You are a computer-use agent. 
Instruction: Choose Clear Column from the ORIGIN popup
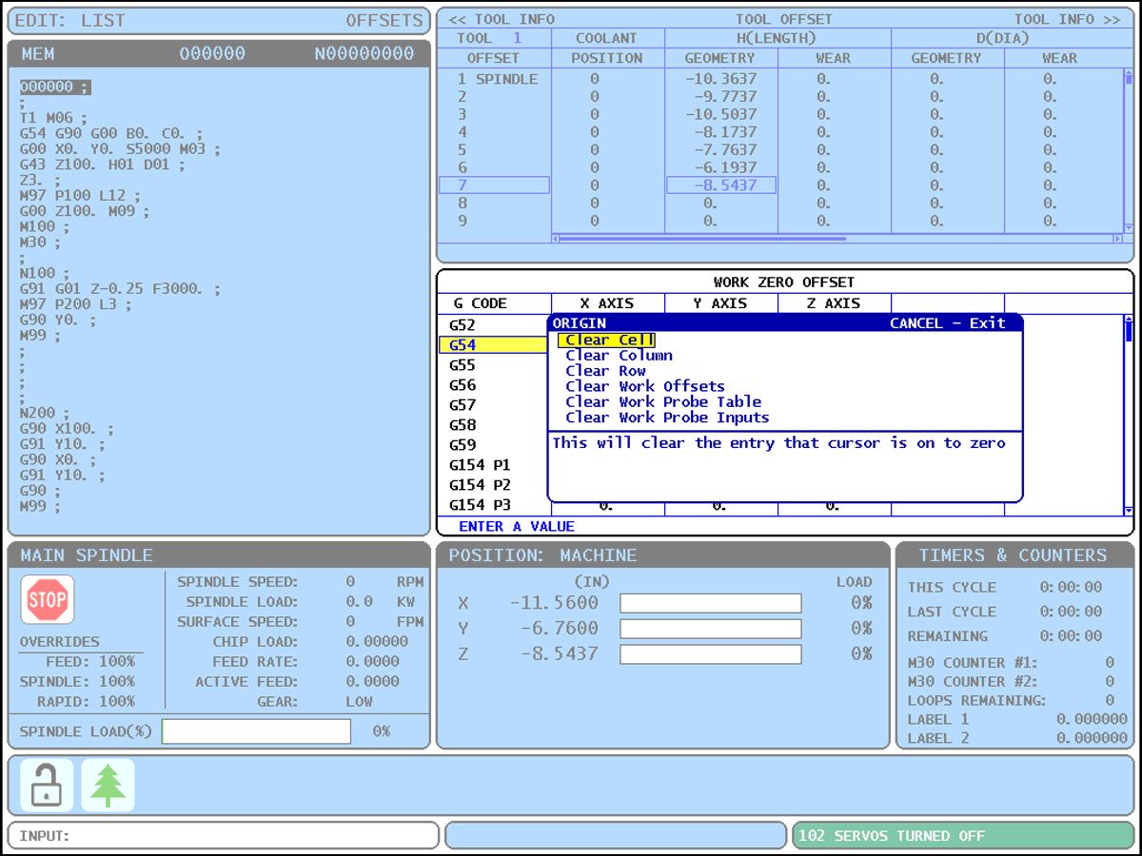point(619,356)
